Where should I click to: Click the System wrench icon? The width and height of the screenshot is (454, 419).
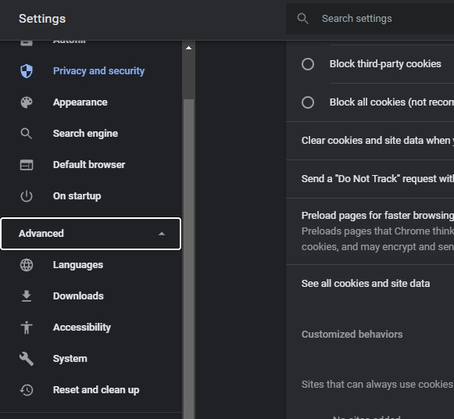click(x=27, y=359)
